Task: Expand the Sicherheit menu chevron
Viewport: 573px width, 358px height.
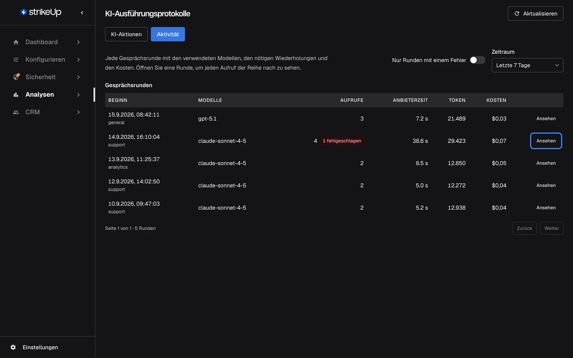Action: (78, 77)
